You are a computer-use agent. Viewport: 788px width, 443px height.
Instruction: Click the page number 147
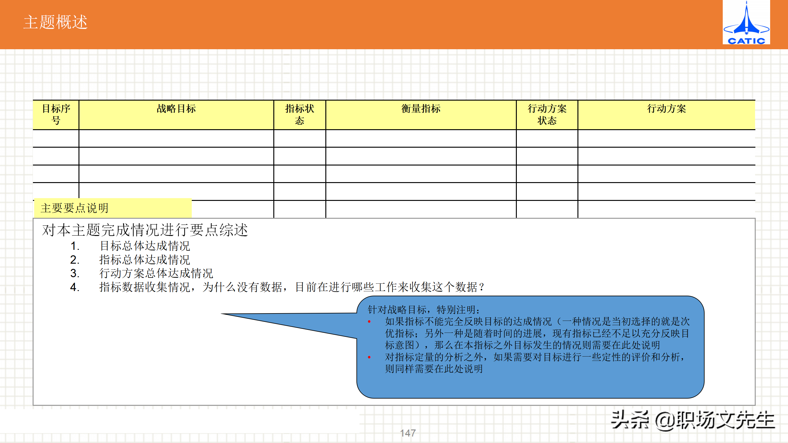coord(408,433)
